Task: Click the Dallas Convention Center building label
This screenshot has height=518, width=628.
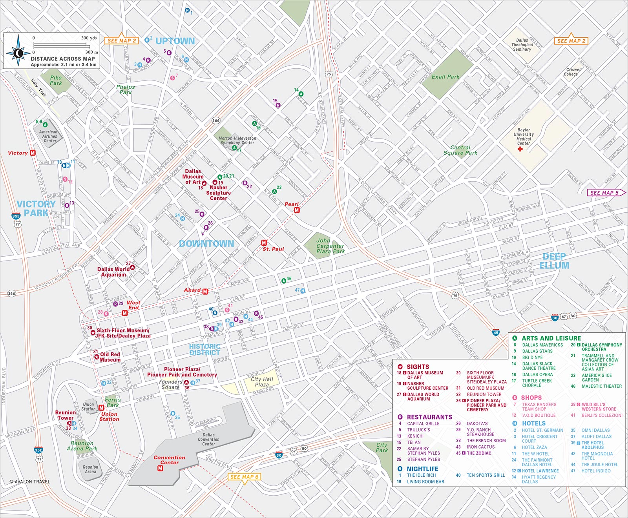Action: (208, 439)
